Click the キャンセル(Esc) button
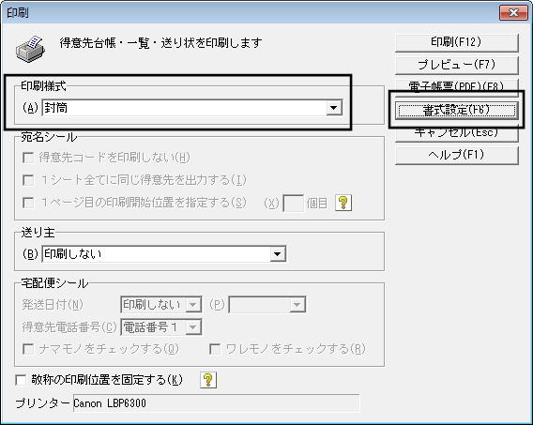Image resolution: width=533 pixels, height=425 pixels. [456, 133]
